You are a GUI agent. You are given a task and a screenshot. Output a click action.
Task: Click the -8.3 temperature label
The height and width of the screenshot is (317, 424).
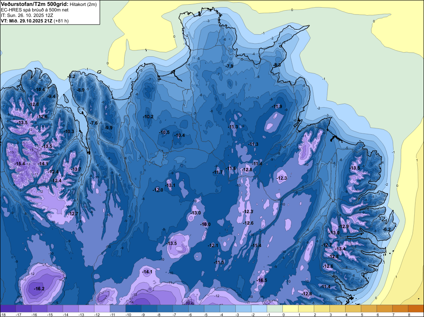(x=277, y=65)
